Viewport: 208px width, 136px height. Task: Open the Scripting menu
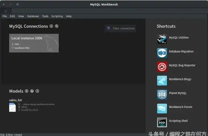pos(57,16)
